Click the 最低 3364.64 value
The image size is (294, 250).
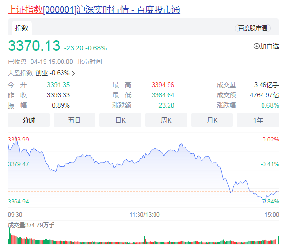(x=163, y=95)
